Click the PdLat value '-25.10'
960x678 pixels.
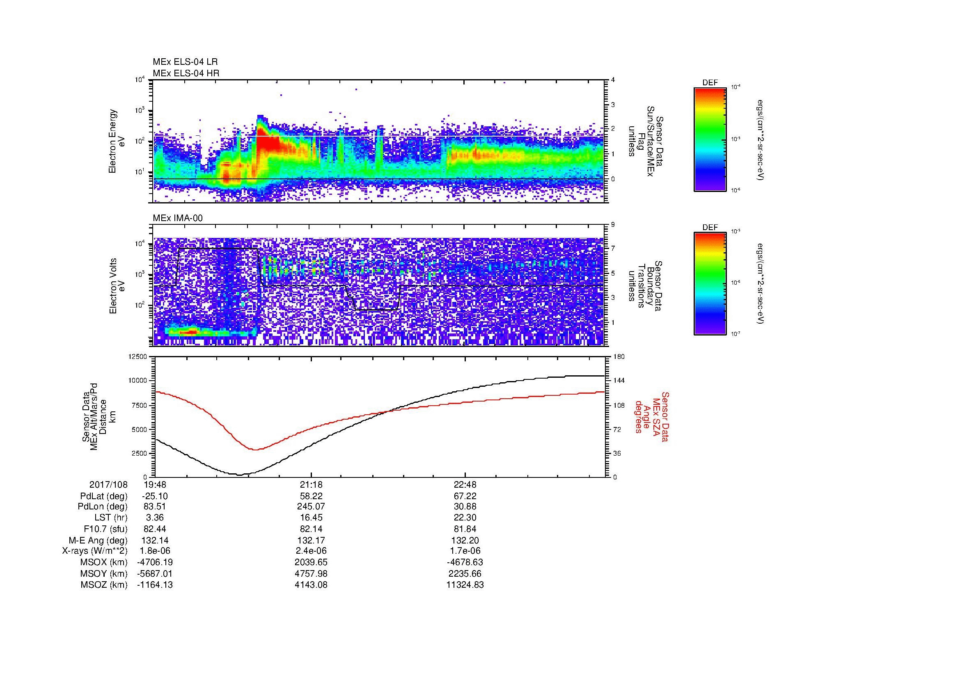point(155,496)
